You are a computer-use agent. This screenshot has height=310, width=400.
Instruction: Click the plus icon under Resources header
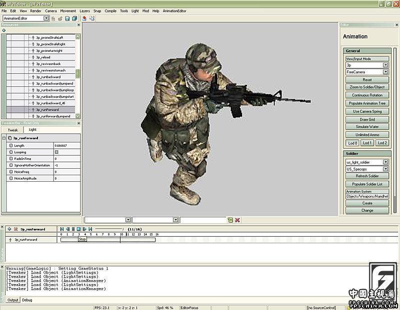coord(3,30)
